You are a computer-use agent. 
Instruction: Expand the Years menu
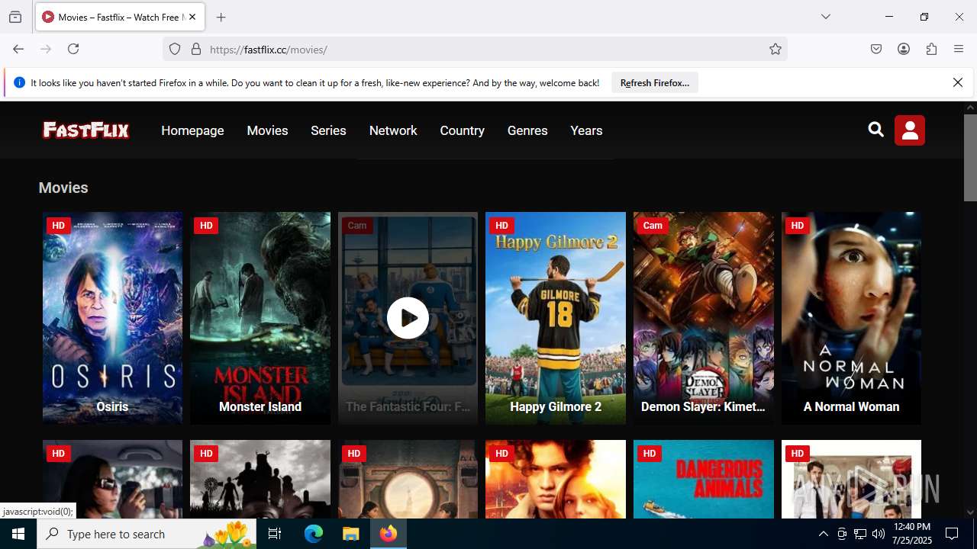[586, 130]
